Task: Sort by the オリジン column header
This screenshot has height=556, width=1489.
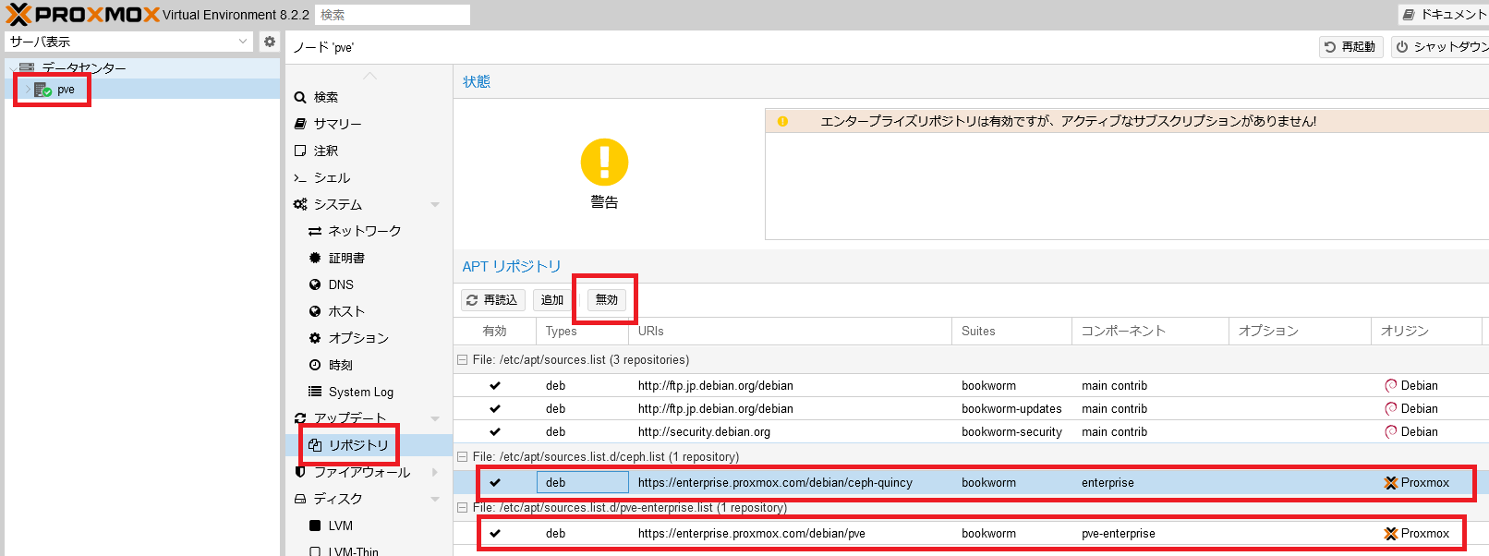Action: tap(1426, 331)
